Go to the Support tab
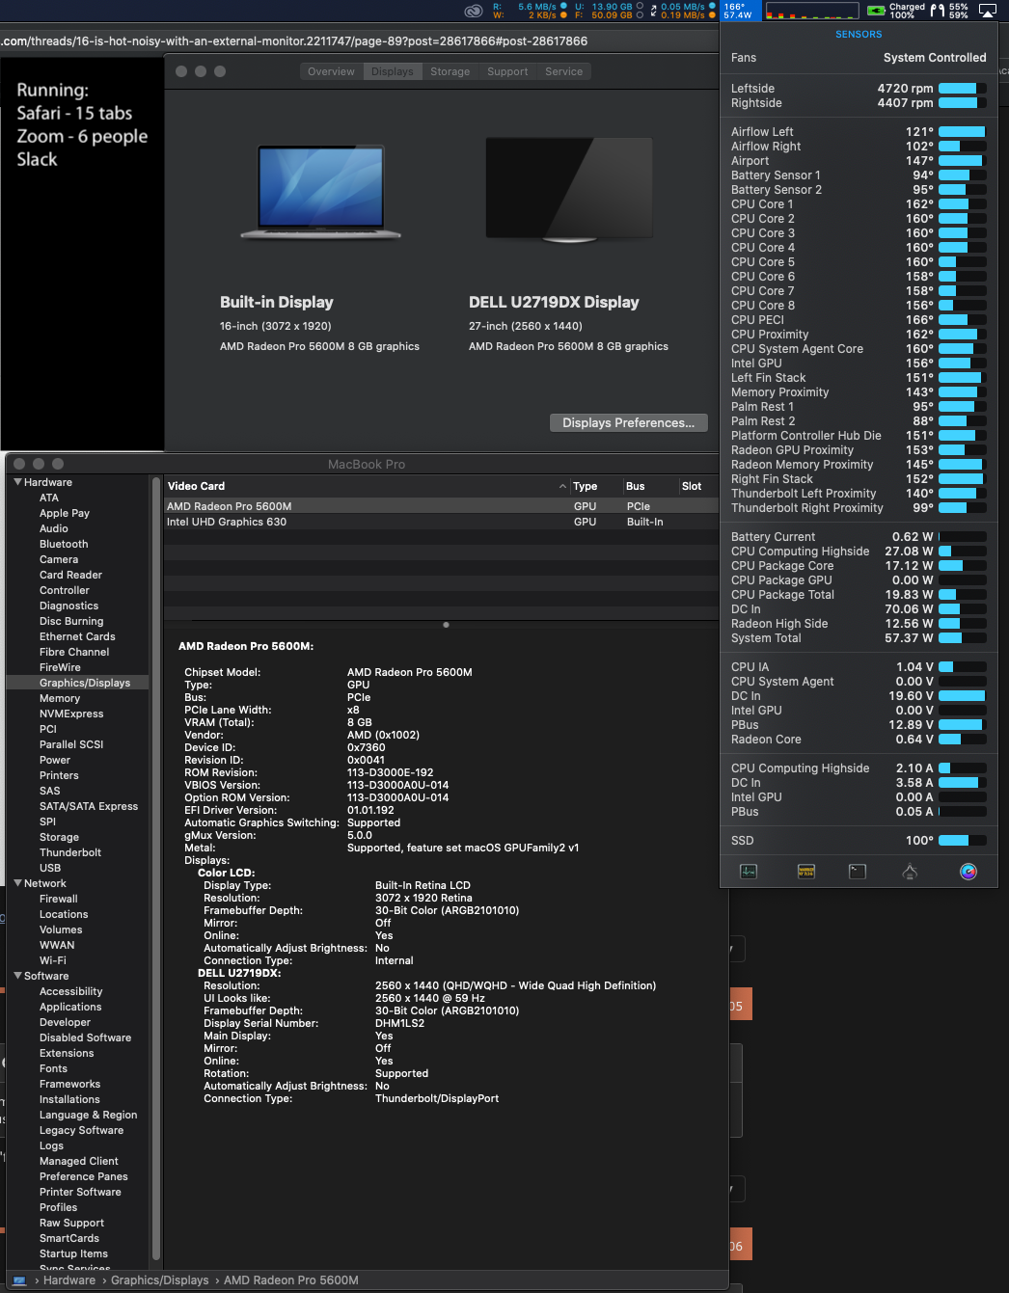1009x1293 pixels. tap(507, 71)
